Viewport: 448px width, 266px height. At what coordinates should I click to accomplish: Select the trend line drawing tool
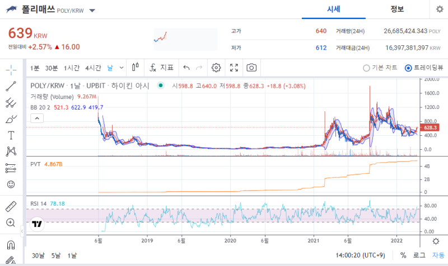point(11,86)
